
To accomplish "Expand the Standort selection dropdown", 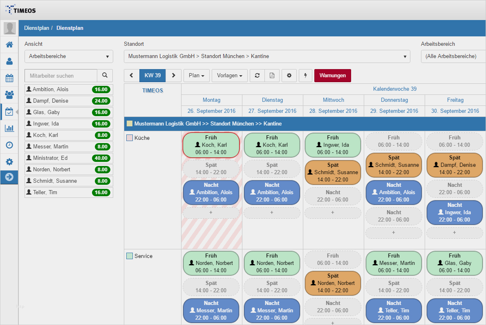I will coord(267,56).
